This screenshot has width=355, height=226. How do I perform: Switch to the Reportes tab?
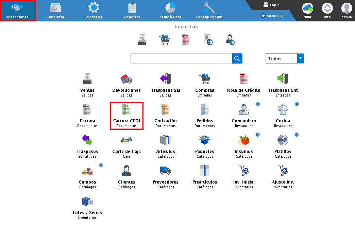pos(132,11)
